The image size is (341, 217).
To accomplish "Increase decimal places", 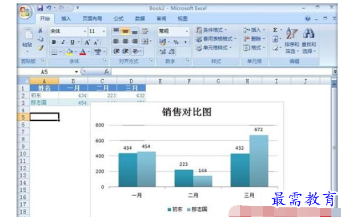I will tap(163, 52).
